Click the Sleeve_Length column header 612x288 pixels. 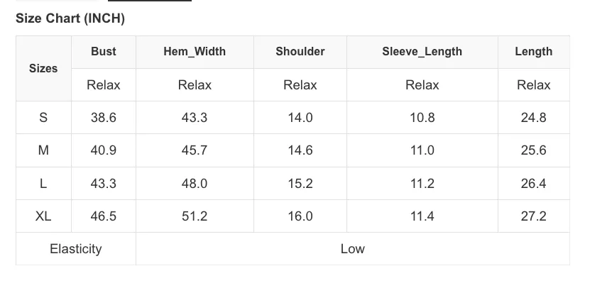[x=422, y=52]
